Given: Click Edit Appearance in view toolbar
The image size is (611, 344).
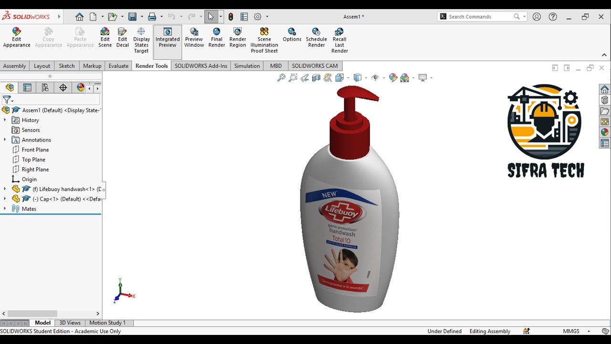Looking at the screenshot, I should coord(393,77).
